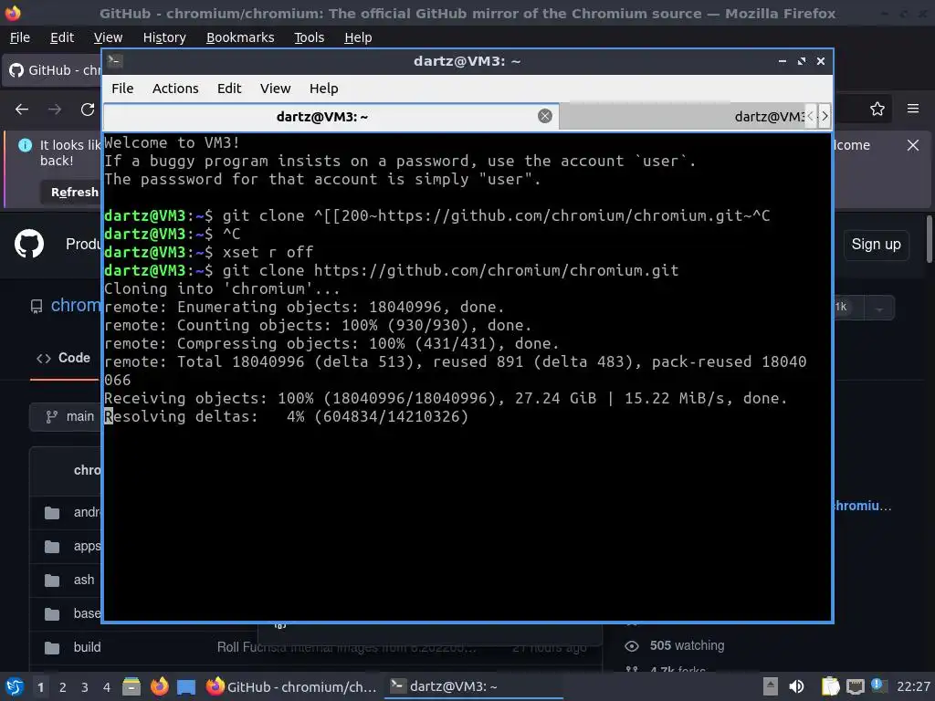The width and height of the screenshot is (935, 701).
Task: Open the Code tab of the repository
Action: (x=63, y=358)
